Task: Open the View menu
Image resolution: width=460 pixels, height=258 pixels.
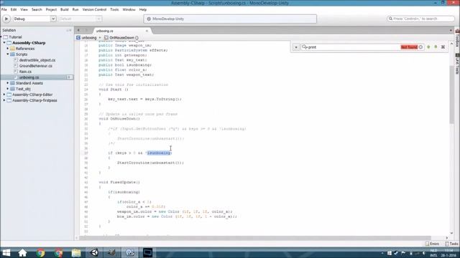Action: click(x=24, y=9)
